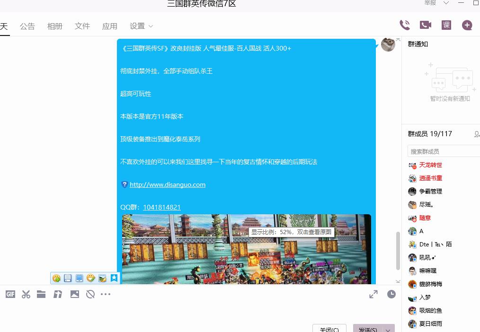Click the add member icon beside 群成员
Viewport: 480px width, 332px height.
tap(477, 134)
